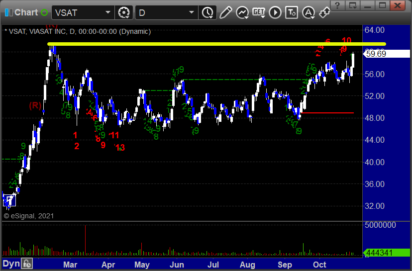Click the May label on time axis
This screenshot has width=412, height=271.
[x=142, y=265]
